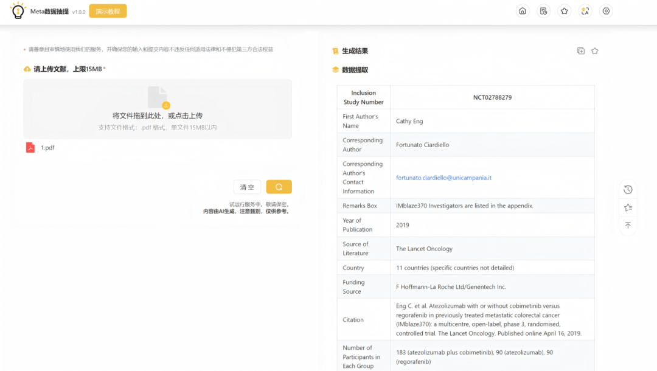This screenshot has width=657, height=371.
Task: Copy the generated result using copy icon
Action: pyautogui.click(x=581, y=51)
